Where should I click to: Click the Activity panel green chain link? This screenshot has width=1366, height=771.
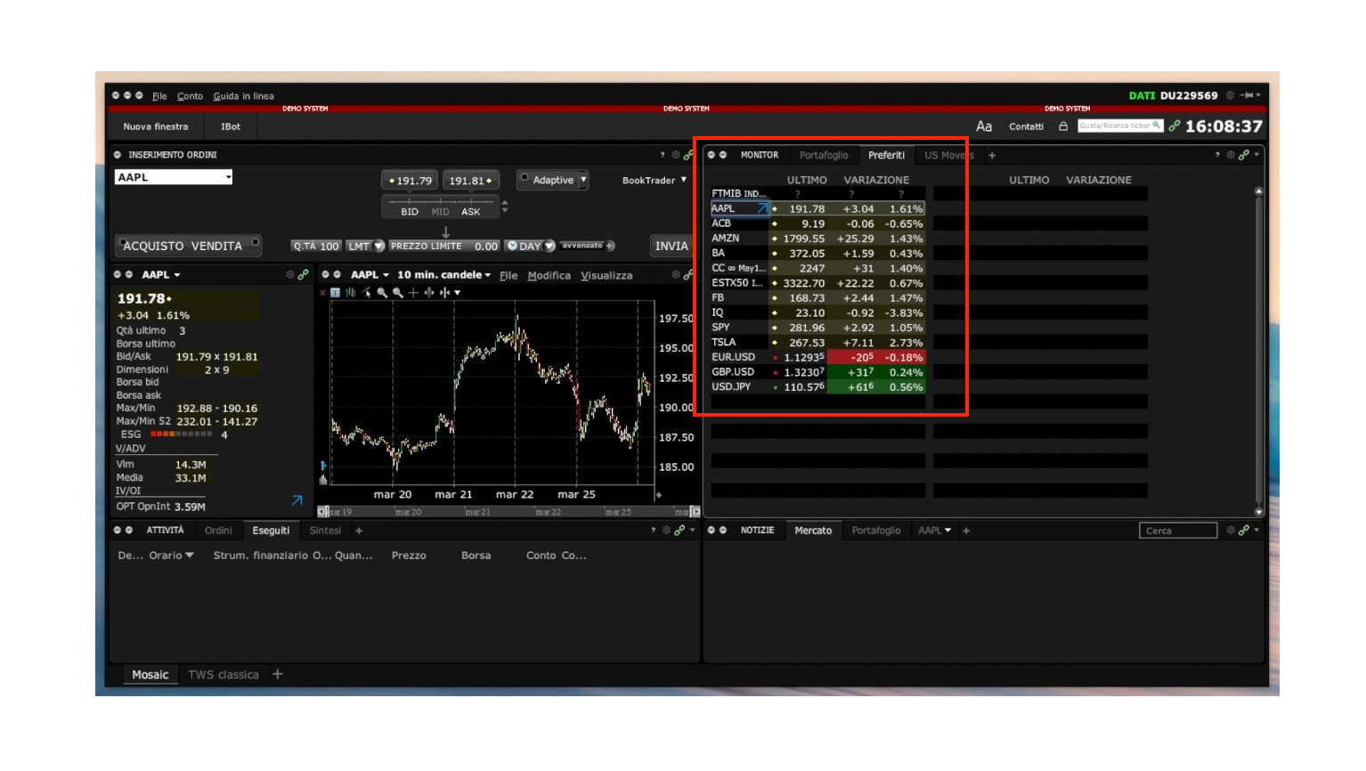click(x=679, y=531)
